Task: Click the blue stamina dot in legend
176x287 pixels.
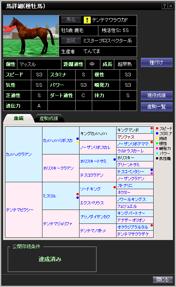Action: pyautogui.click(x=157, y=133)
